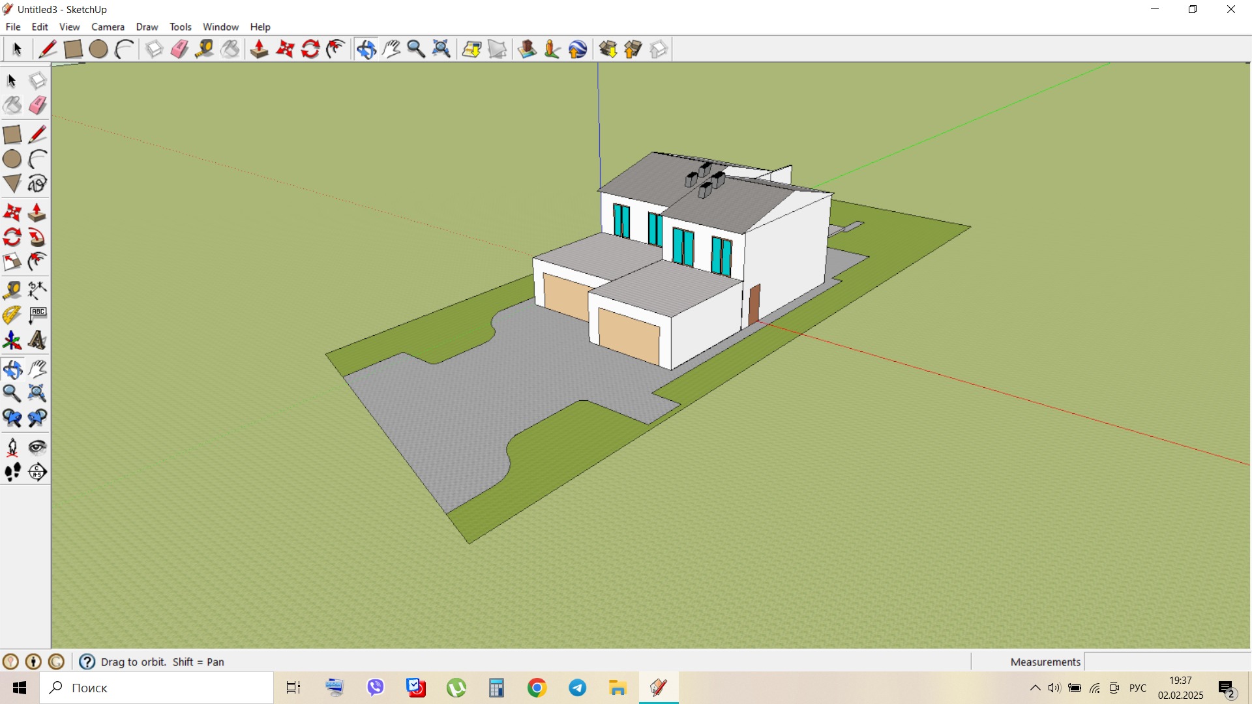Select the Offset tool from the left palette

37,261
